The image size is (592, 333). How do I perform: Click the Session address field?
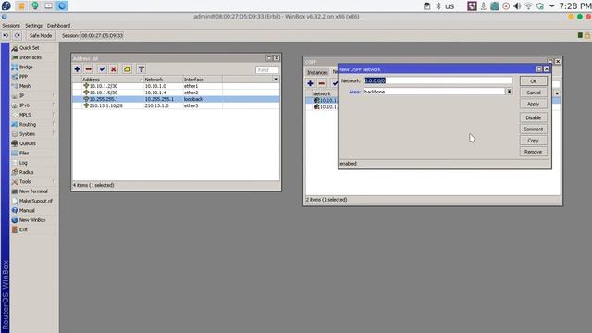(102, 35)
